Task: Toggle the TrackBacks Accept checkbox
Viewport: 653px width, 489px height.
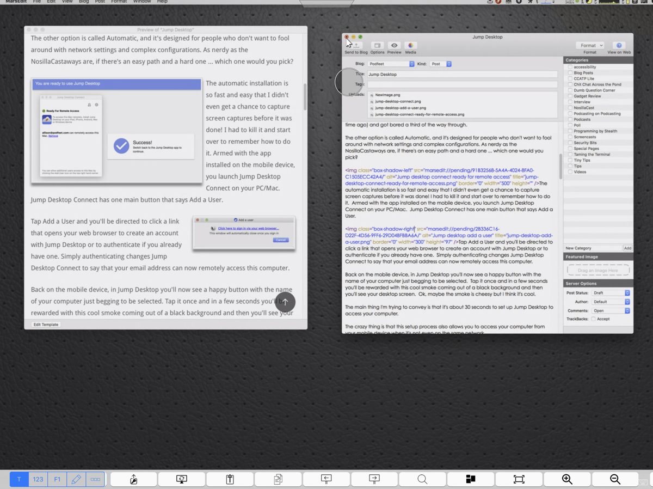Action: click(594, 319)
